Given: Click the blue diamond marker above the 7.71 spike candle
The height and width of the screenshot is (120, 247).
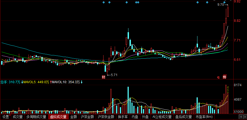Looking at the screenshot, I should (197, 2).
